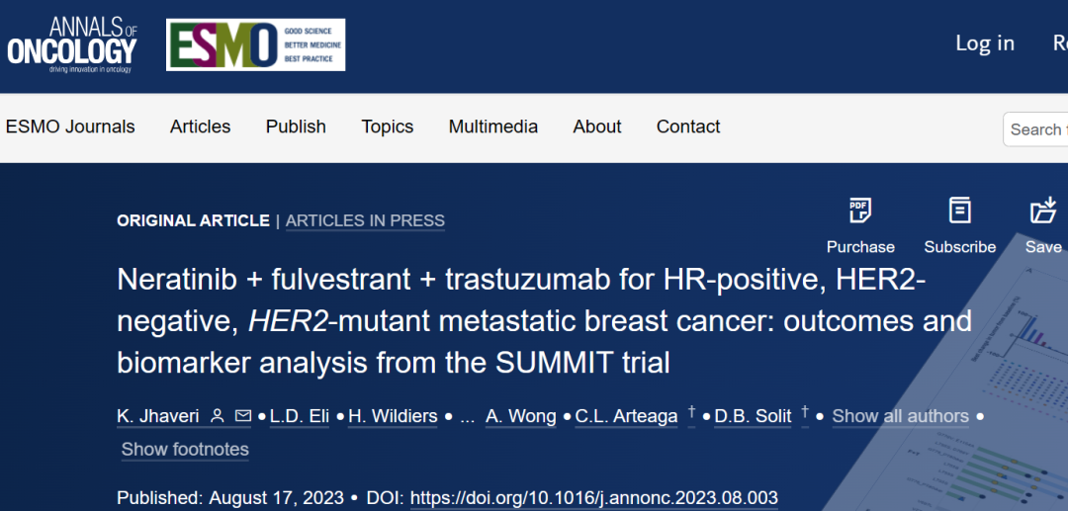Click the email envelope icon for K. Jhaveri

pos(243,417)
